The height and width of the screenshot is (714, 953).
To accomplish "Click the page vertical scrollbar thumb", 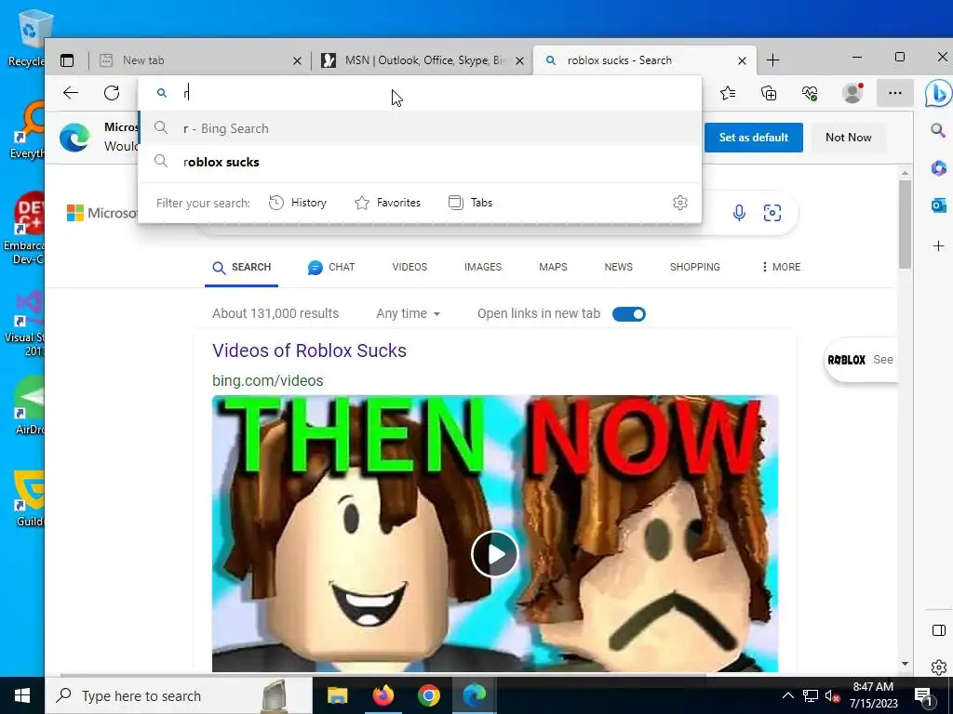I will click(905, 224).
